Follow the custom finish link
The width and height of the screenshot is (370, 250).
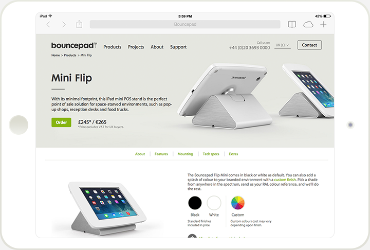tap(285, 180)
